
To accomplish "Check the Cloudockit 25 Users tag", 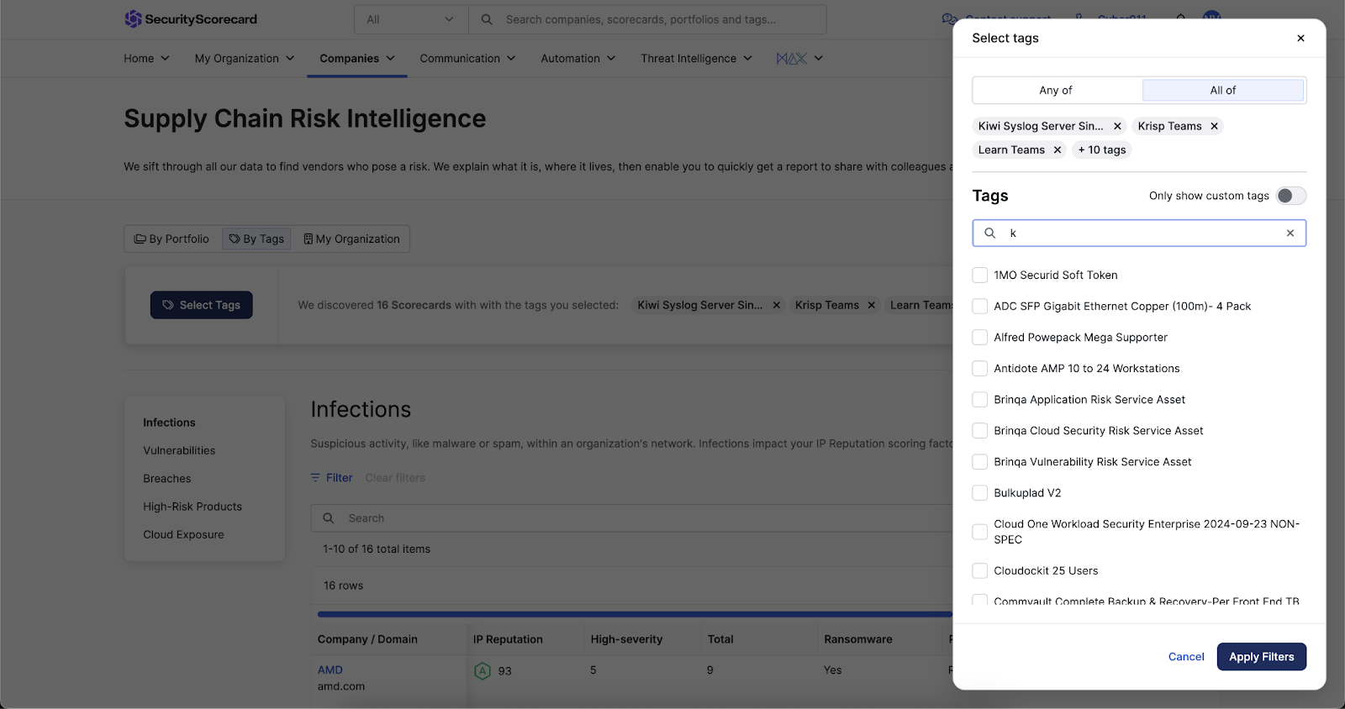I will pos(979,570).
